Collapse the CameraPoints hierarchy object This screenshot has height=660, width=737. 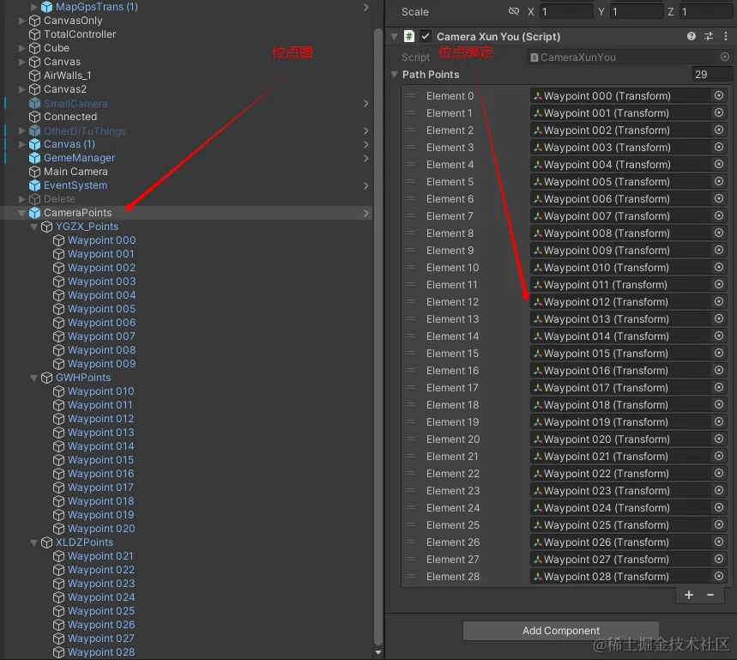pos(21,213)
